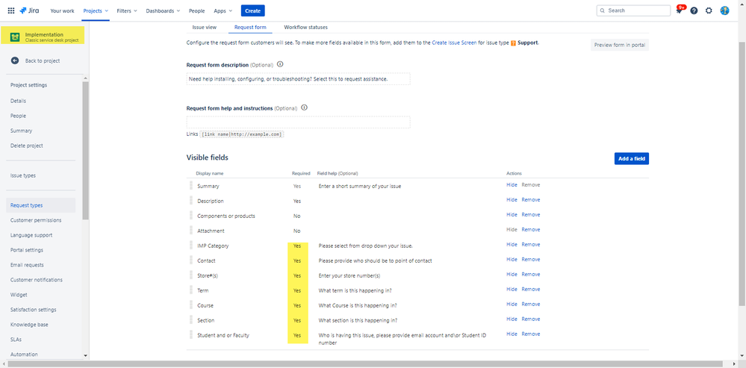This screenshot has height=368, width=746.
Task: Click the drag handle of the Description row
Action: pos(190,201)
